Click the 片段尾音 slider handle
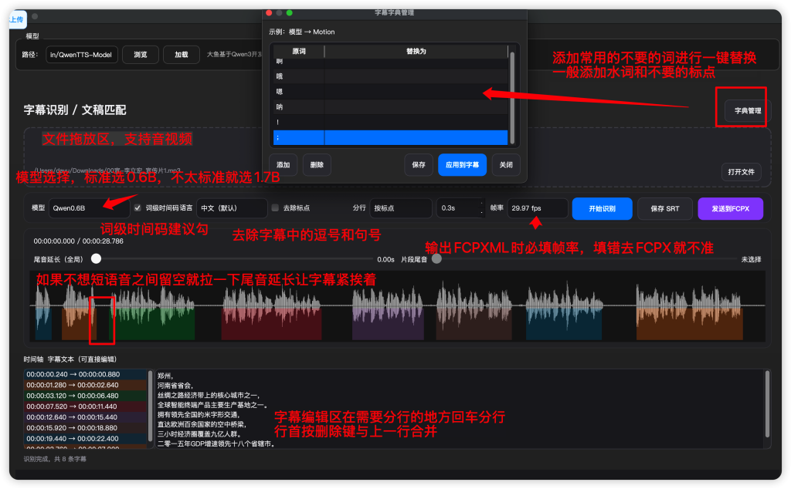This screenshot has width=791, height=489. click(436, 259)
